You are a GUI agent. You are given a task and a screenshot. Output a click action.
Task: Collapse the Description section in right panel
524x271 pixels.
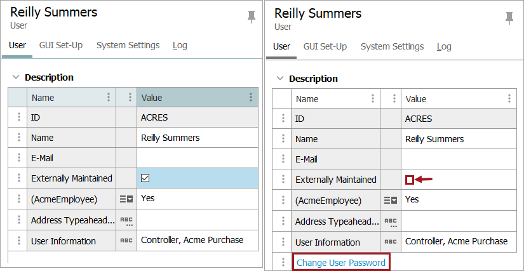(x=280, y=79)
